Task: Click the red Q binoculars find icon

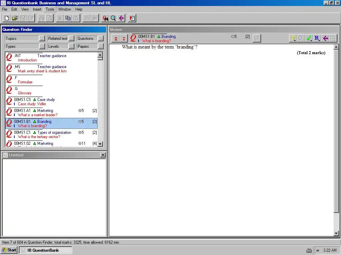Action: (106, 18)
